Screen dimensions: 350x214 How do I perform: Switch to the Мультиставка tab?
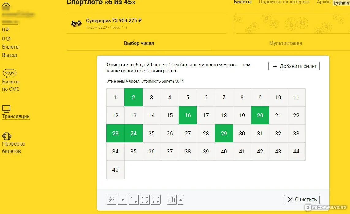click(x=286, y=43)
